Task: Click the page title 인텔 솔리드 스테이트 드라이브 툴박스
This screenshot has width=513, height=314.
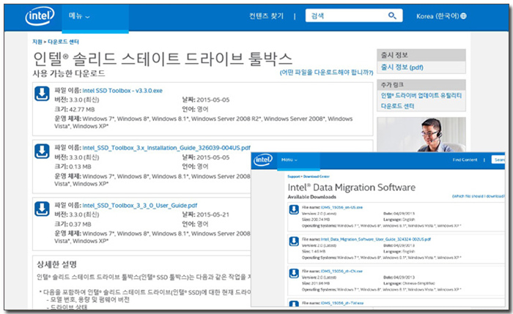Action: [x=162, y=59]
